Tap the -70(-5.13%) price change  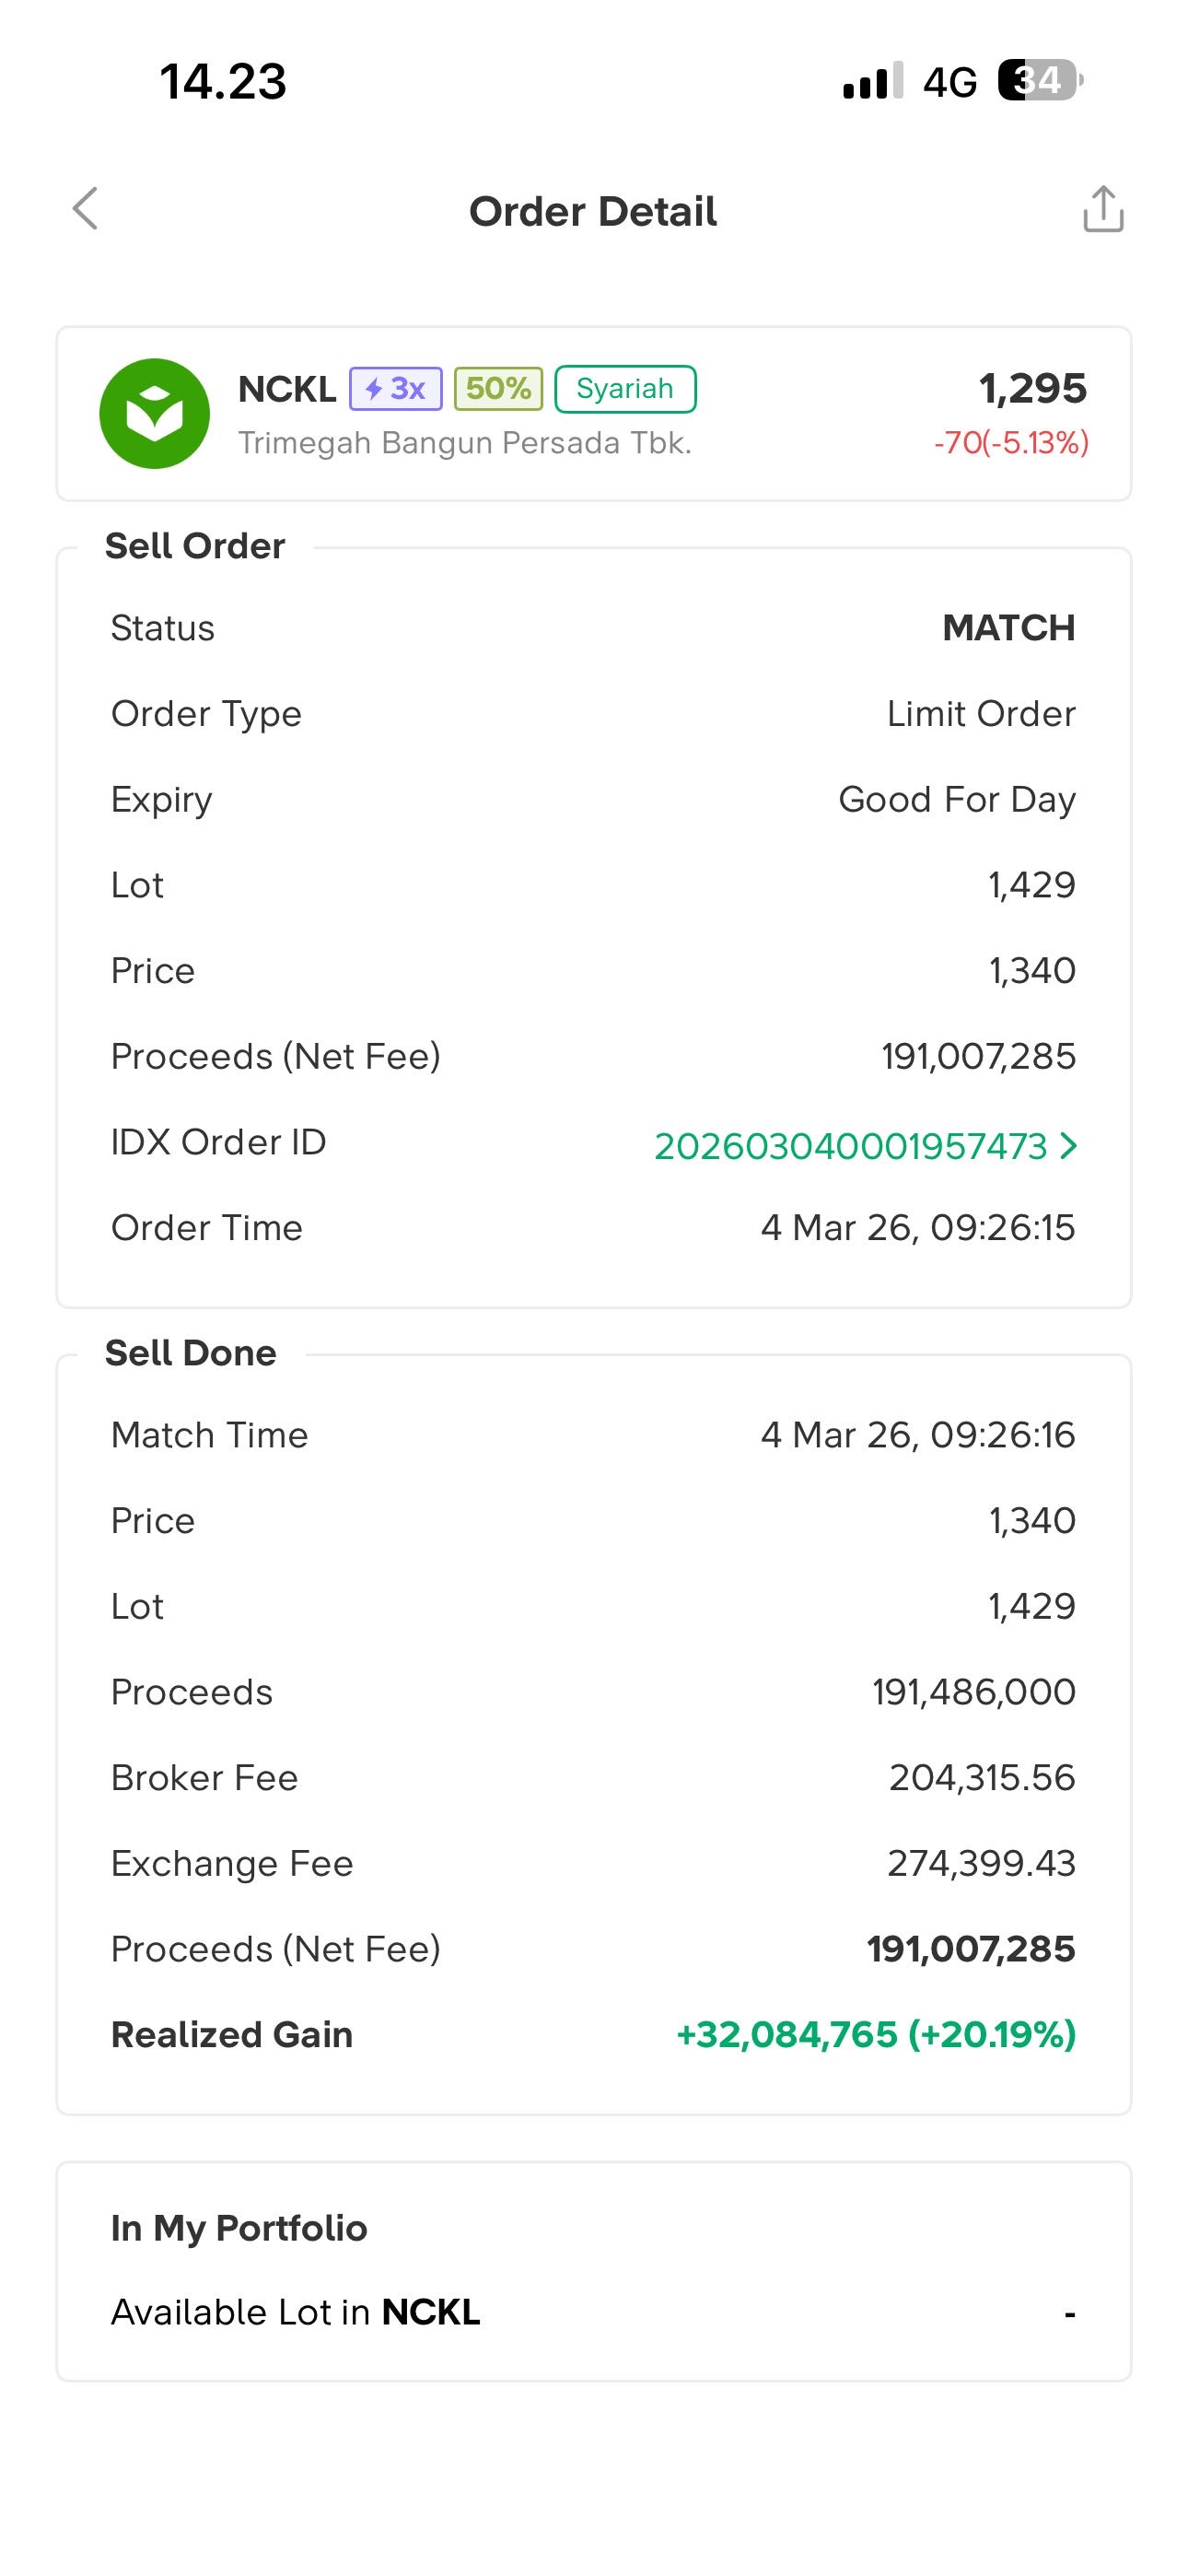click(1011, 442)
